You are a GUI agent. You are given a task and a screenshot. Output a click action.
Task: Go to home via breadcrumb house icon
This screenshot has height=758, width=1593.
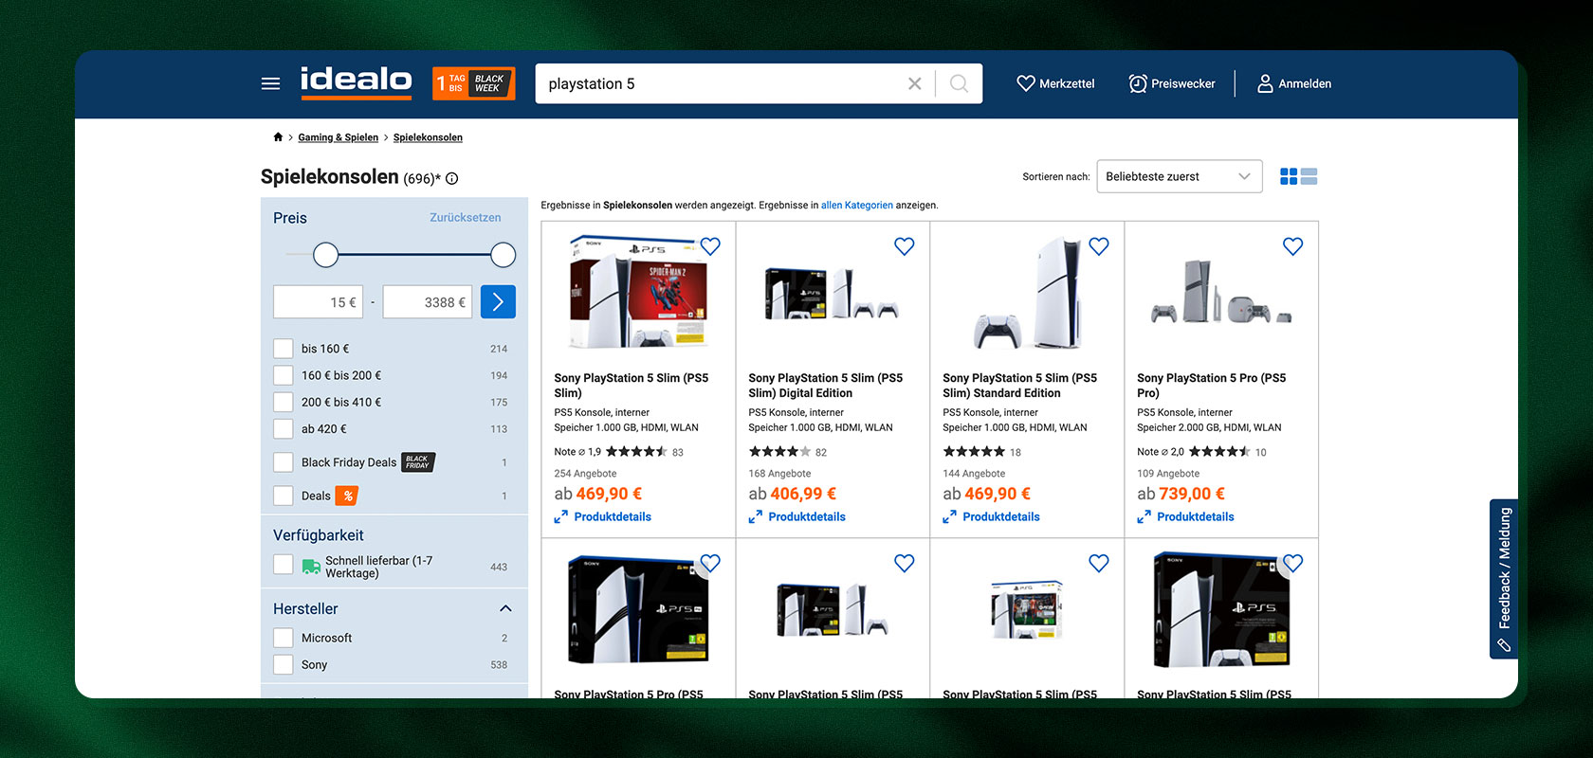click(278, 137)
